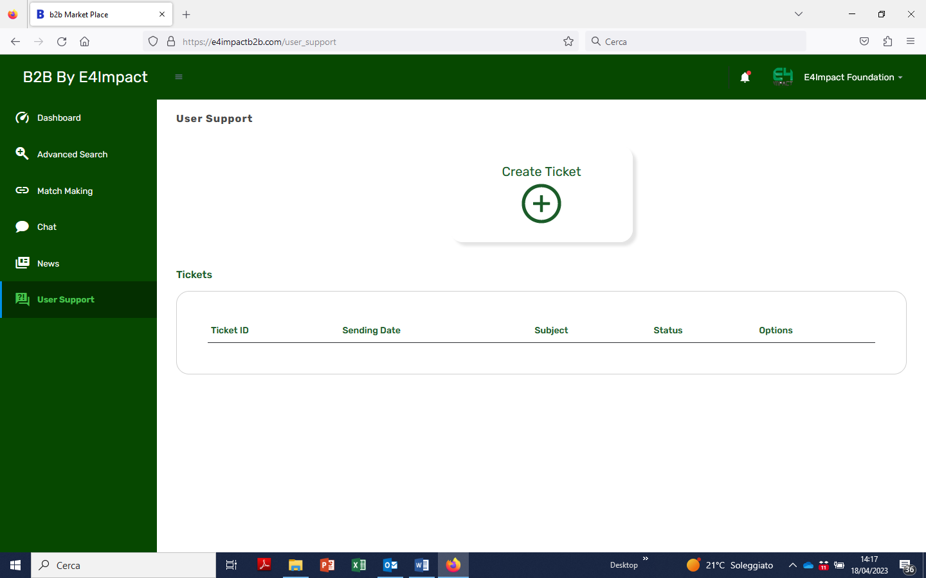Click B2B By E4Impact brand title
This screenshot has height=578, width=926.
point(85,77)
